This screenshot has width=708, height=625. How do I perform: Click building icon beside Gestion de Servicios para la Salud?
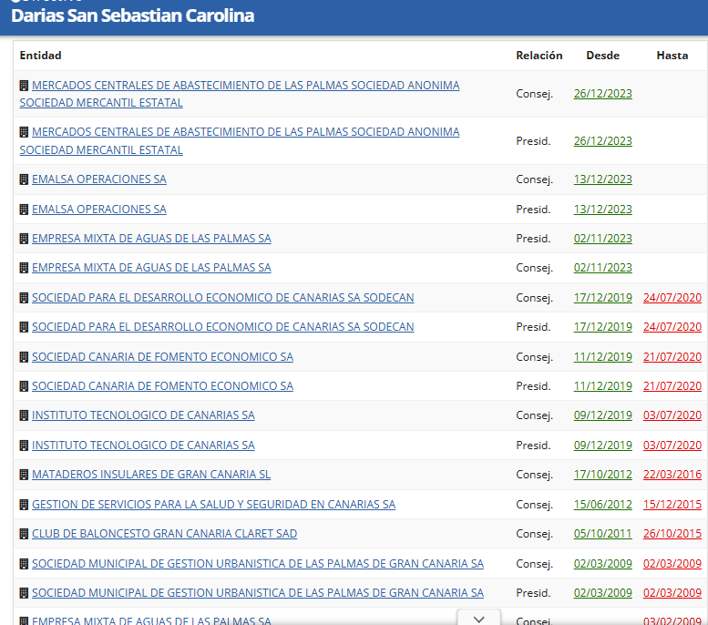[x=24, y=505]
